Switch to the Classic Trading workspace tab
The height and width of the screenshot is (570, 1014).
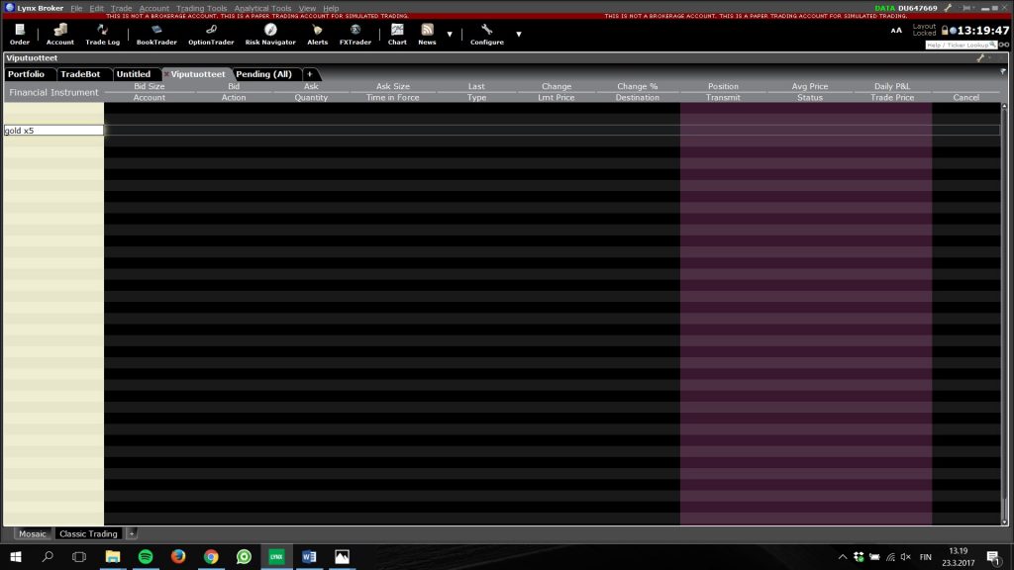(x=88, y=533)
